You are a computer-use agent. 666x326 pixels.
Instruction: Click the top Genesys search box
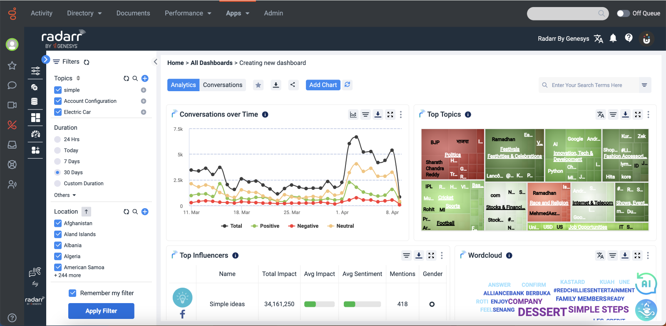click(x=568, y=13)
